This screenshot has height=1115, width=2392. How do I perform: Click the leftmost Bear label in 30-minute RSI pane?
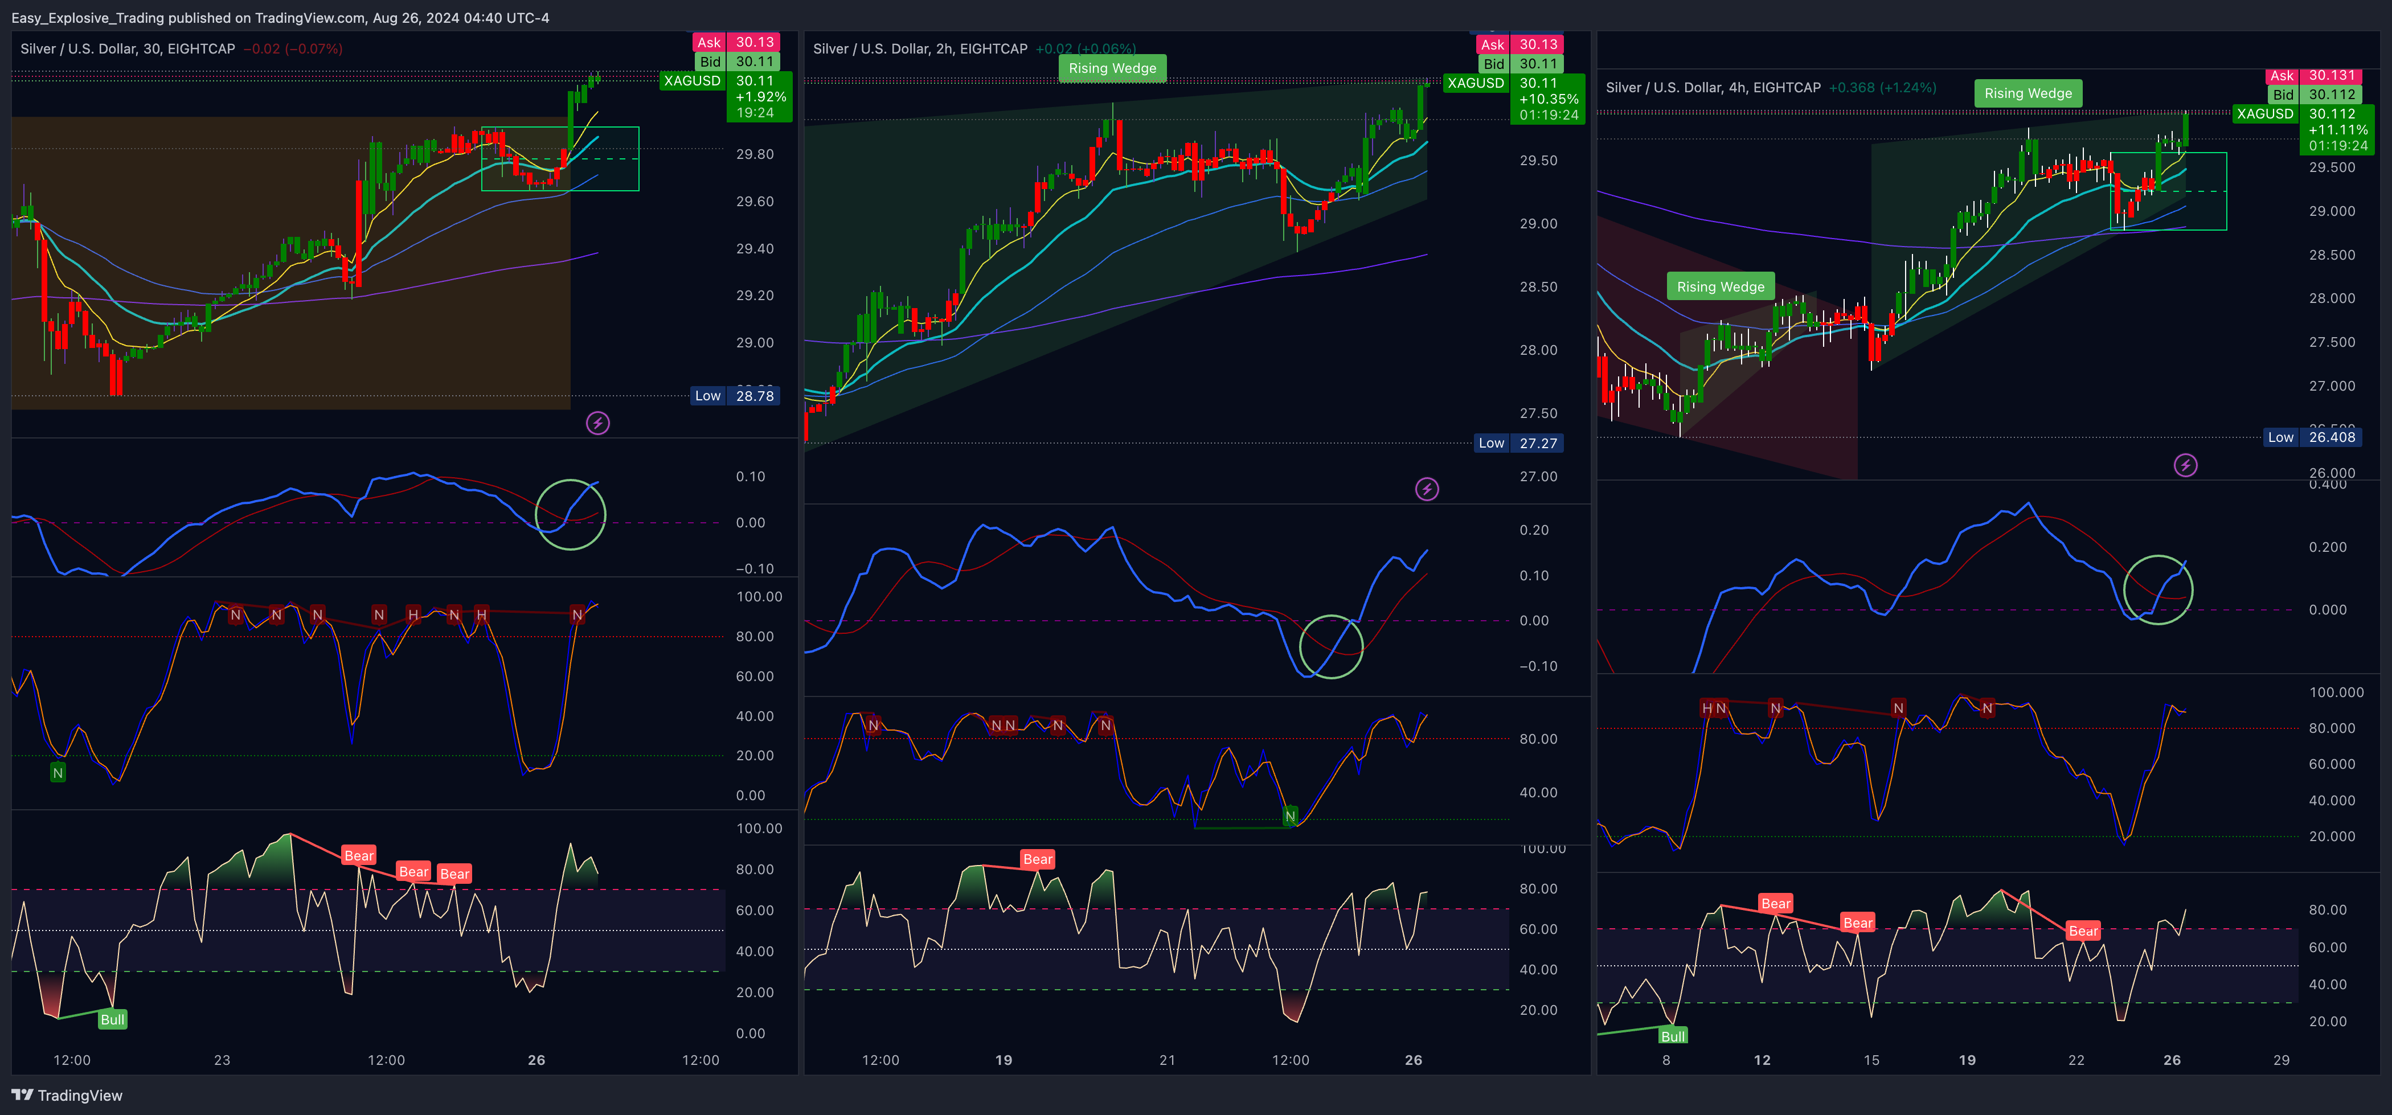358,855
